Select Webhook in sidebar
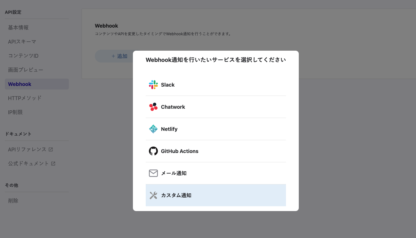 37,84
